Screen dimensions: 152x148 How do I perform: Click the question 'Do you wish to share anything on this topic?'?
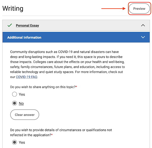pyautogui.click(x=44, y=87)
